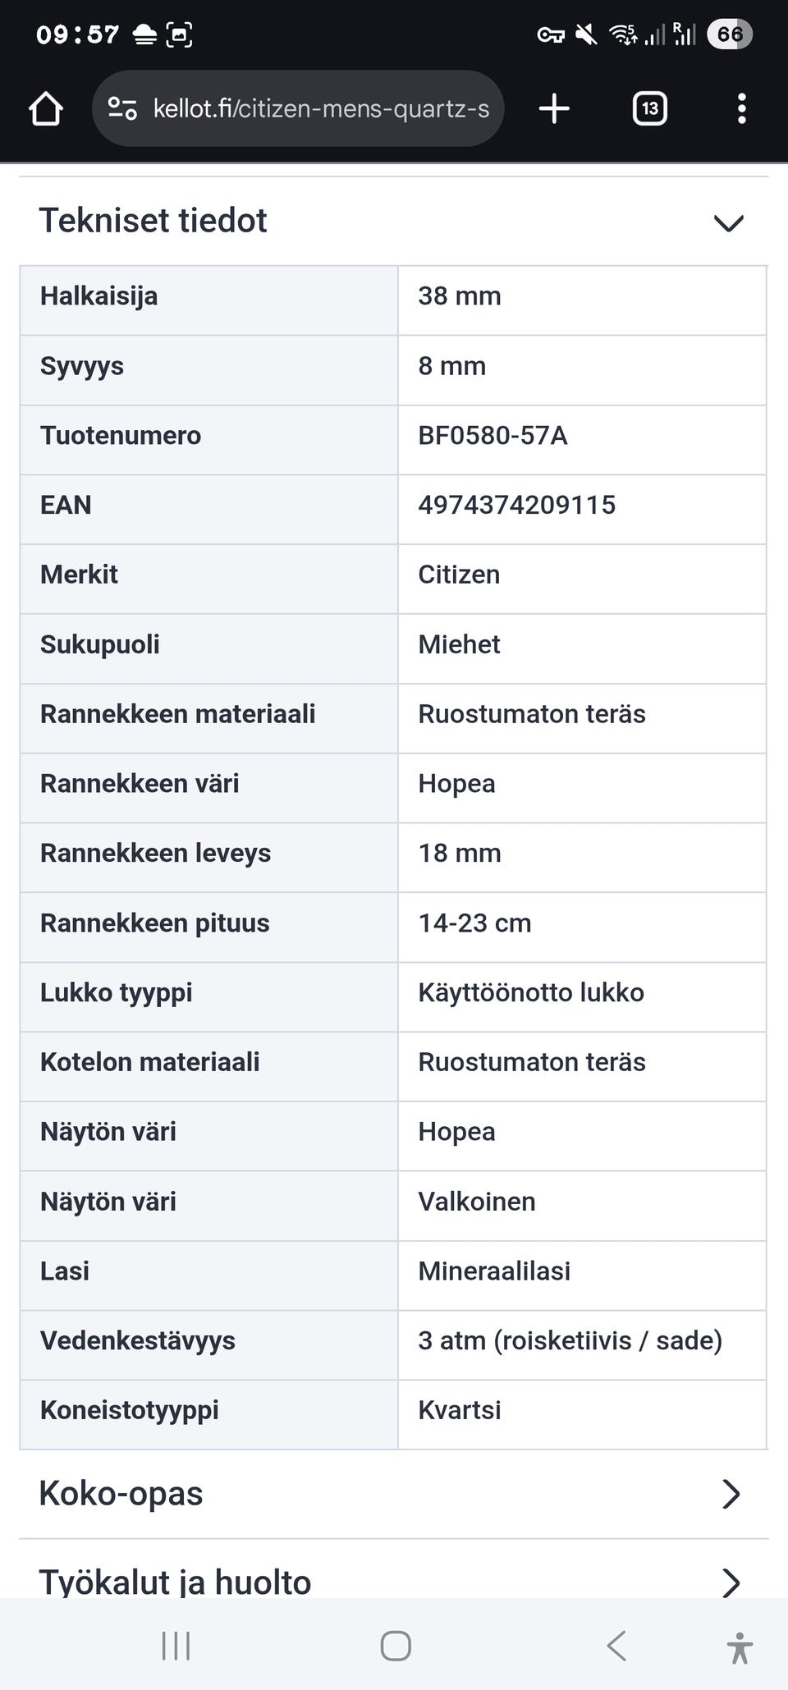Expand Koko-opas section arrow
Image resolution: width=788 pixels, height=1690 pixels.
[731, 1495]
